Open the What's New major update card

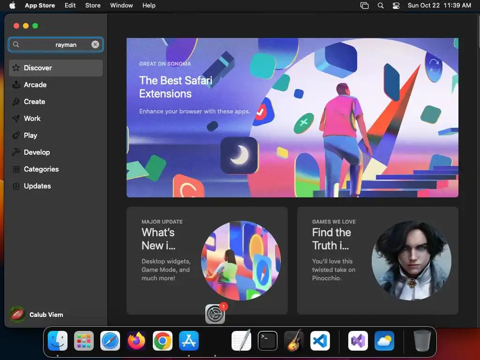tap(207, 261)
